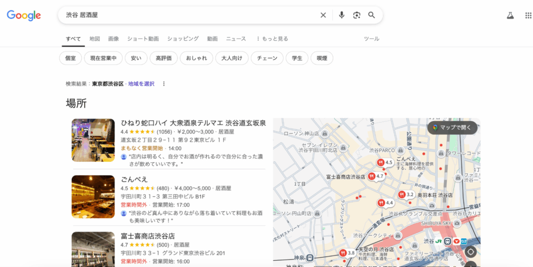Toggle the 現在営業中 filter chip

click(104, 58)
